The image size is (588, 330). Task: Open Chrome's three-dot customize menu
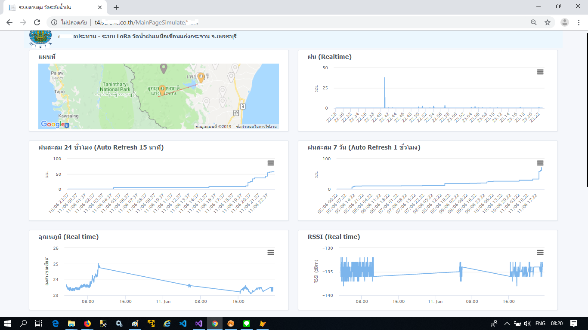pos(579,22)
